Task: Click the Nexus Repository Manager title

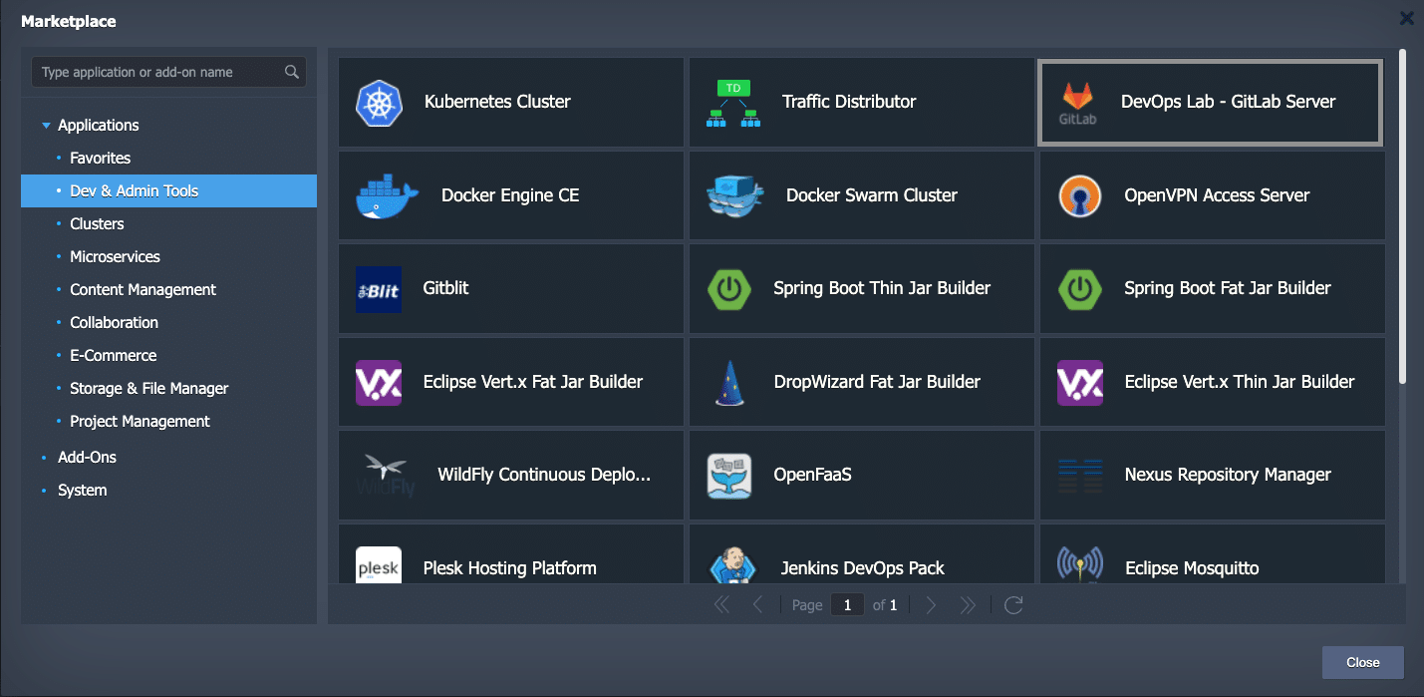Action: tap(1228, 475)
